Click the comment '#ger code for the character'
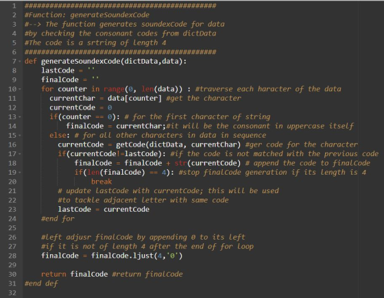The height and width of the screenshot is (298, 384). 302,145
